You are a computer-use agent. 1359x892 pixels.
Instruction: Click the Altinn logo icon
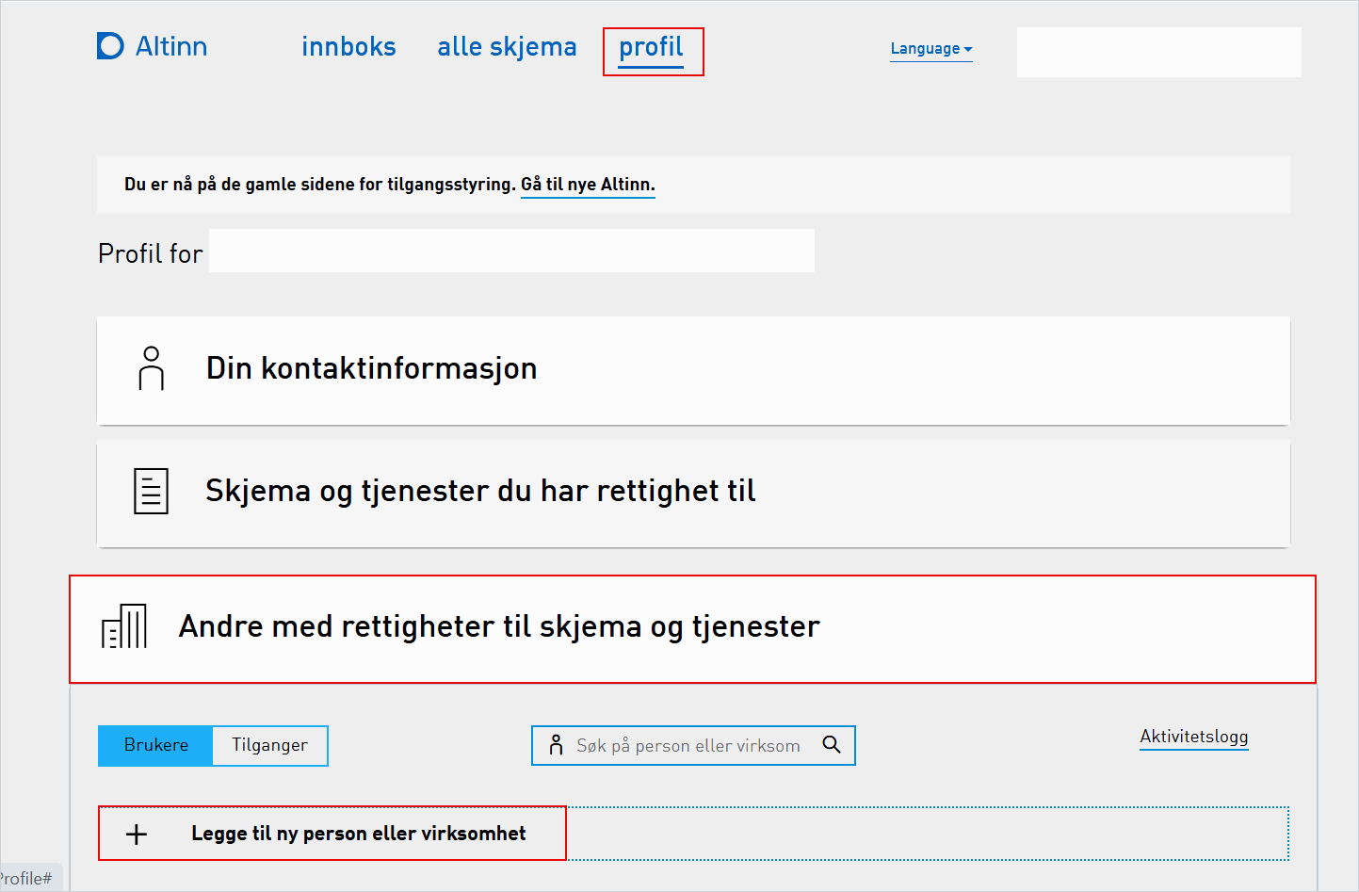[x=109, y=45]
